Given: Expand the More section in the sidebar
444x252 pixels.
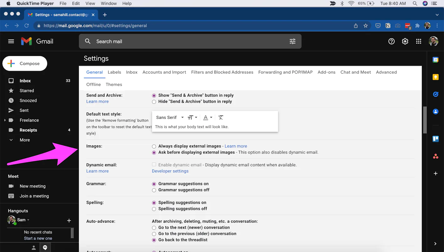Looking at the screenshot, I should coord(25,140).
